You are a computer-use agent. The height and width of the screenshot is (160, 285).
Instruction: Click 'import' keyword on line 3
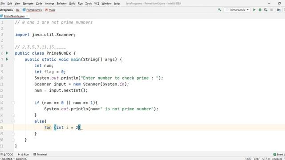coord(22,35)
